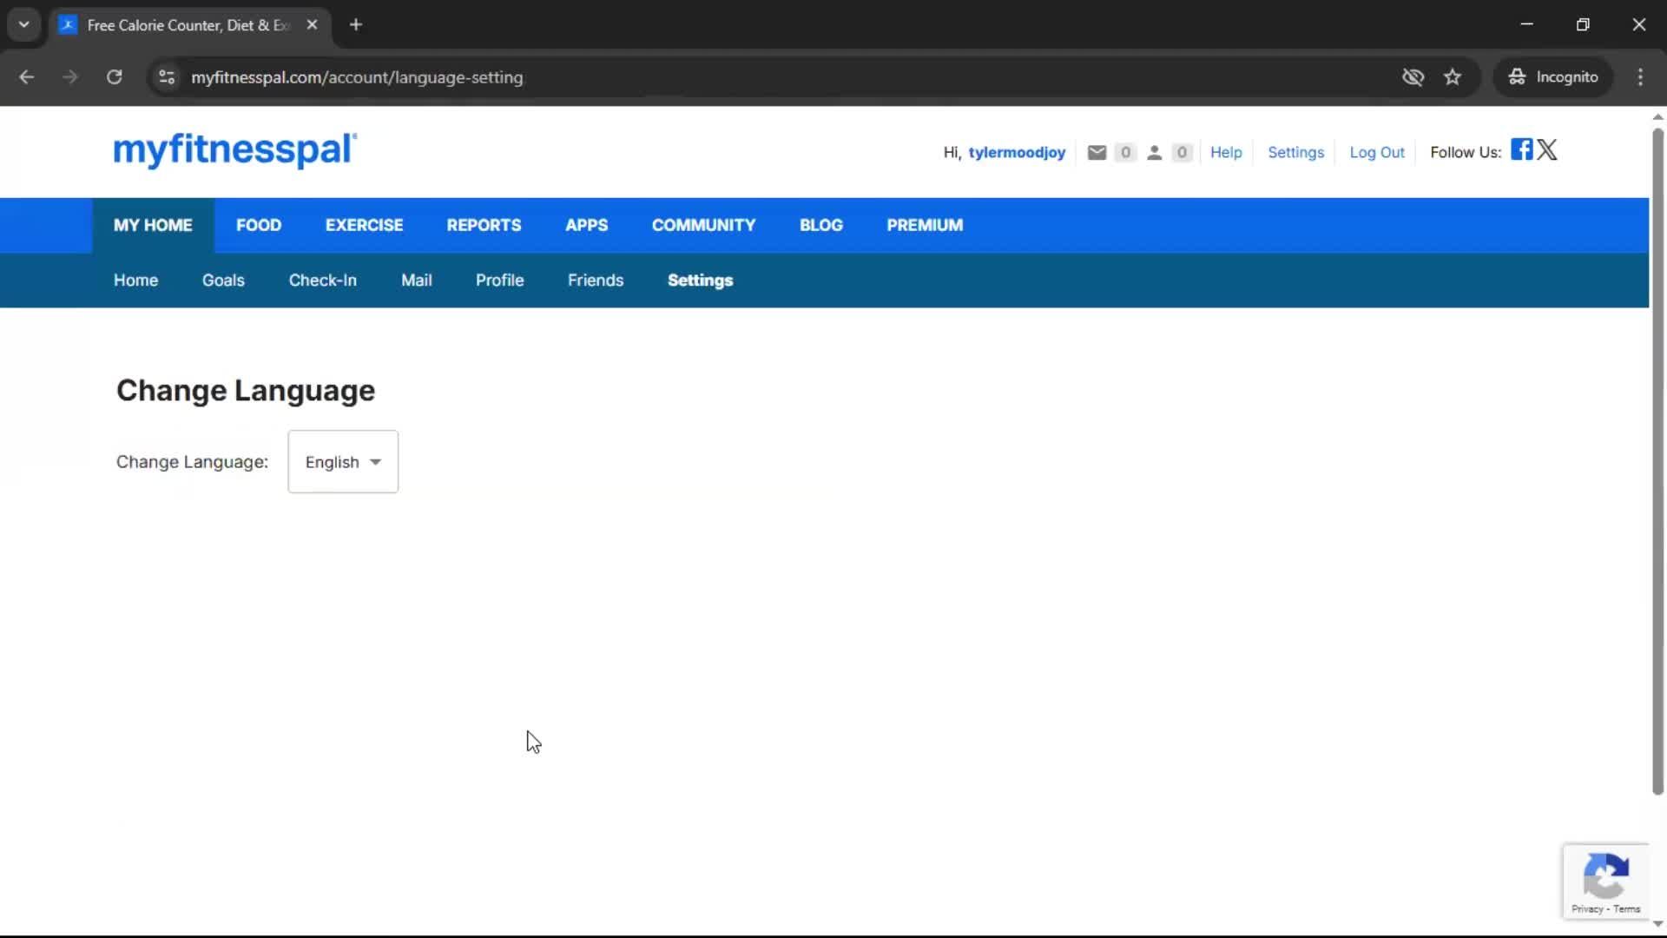Go to Friends in the sub-navigation
Viewport: 1667px width, 938px height.
[596, 281]
